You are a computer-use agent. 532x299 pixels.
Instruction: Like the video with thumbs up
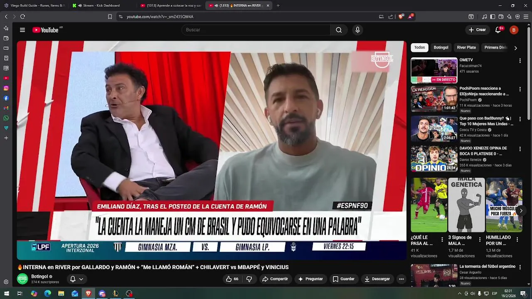[232, 279]
